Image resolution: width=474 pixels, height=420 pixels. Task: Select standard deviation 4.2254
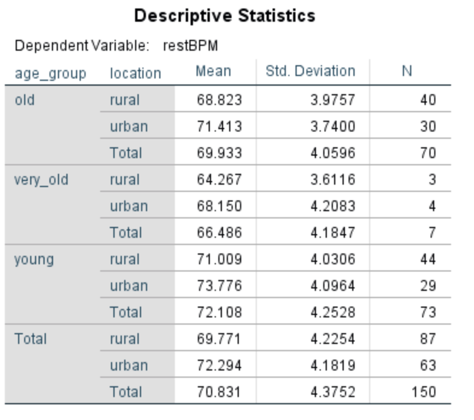tap(333, 339)
